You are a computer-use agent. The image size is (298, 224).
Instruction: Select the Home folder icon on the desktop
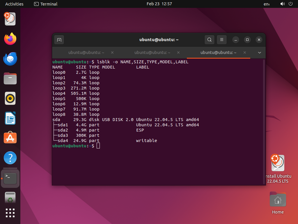coord(278,199)
